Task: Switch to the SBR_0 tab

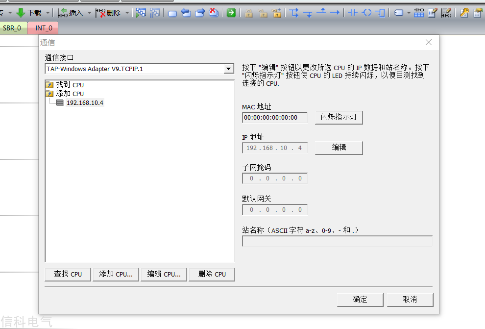Action: click(12, 28)
